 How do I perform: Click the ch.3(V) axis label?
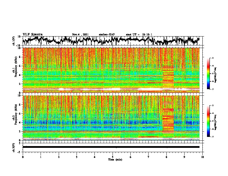pos(14,148)
